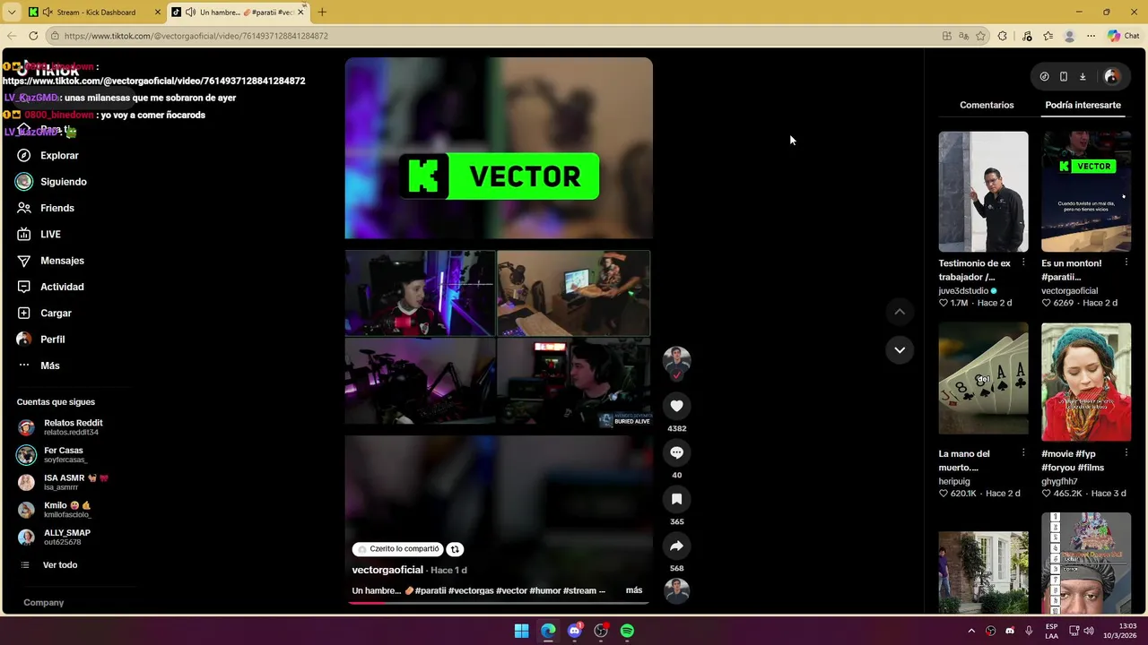The height and width of the screenshot is (645, 1148).
Task: Open Copilot Chat in Edge
Action: click(1124, 36)
